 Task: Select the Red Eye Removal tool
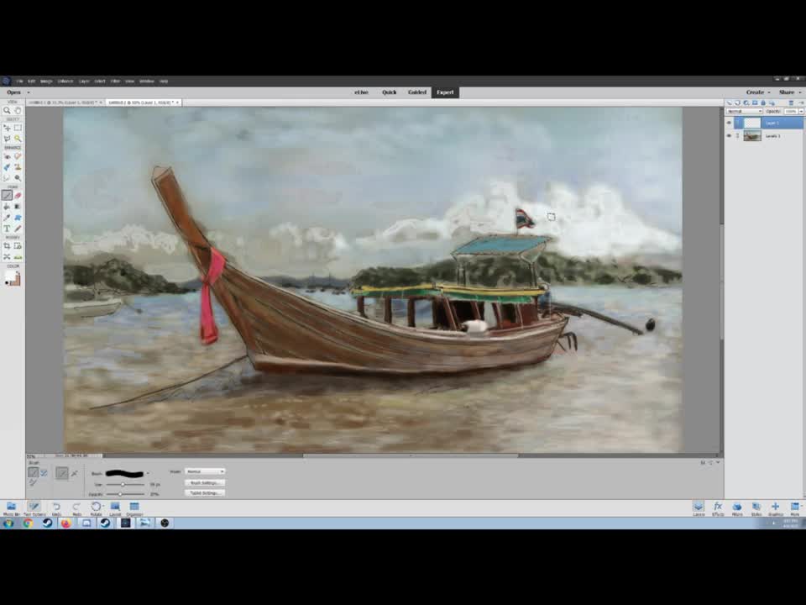pos(7,156)
